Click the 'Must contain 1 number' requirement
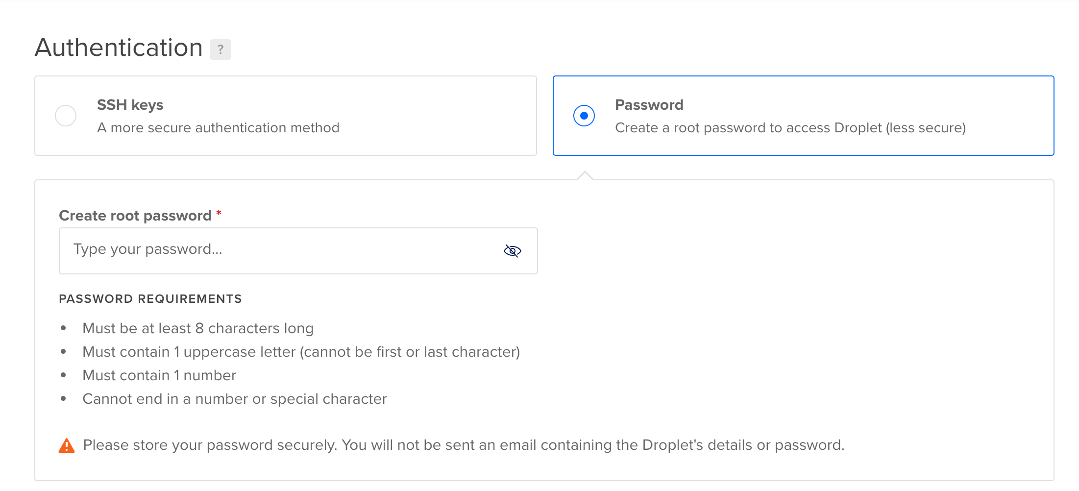The image size is (1079, 491). pos(159,375)
